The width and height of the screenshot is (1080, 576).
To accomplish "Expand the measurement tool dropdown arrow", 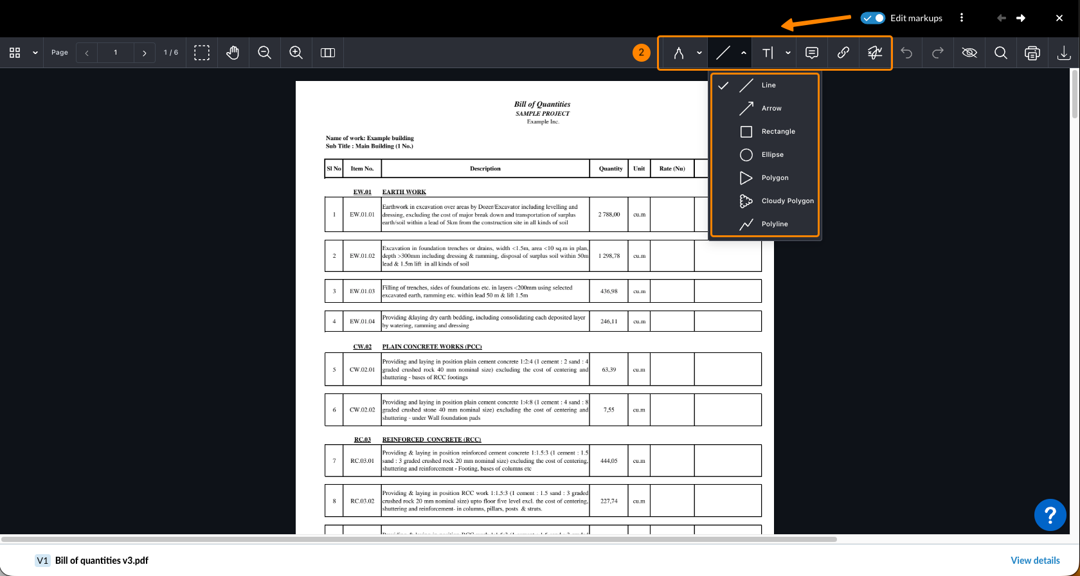I will click(x=699, y=53).
